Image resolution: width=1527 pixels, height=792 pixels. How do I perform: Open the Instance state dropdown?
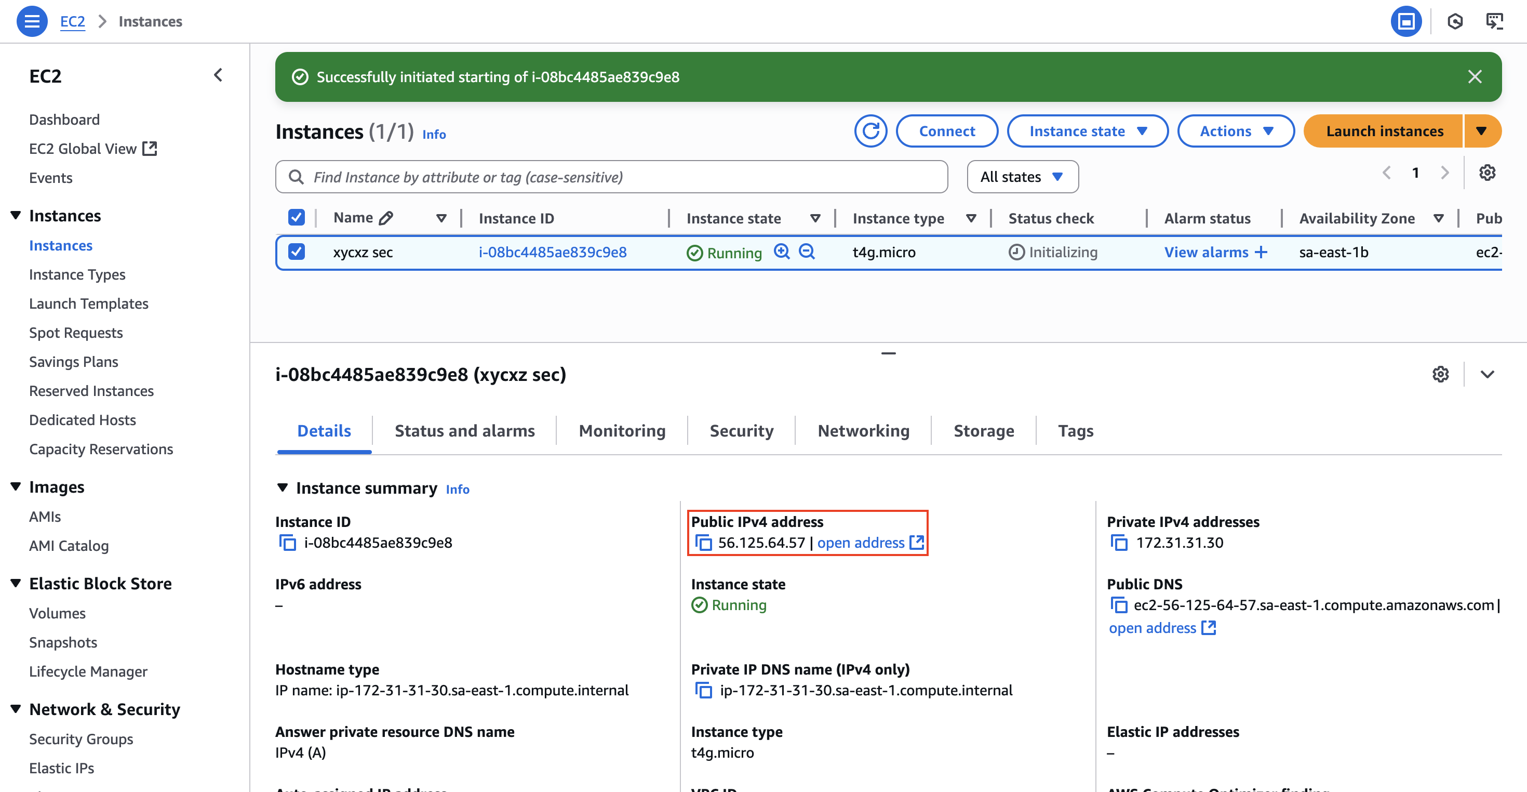[x=1087, y=131]
